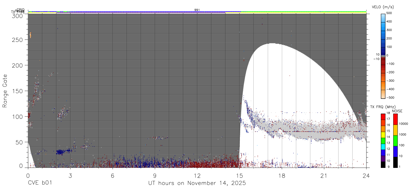The height and width of the screenshot is (190, 412).
Task: Click the "Range Gate" y-axis title
Action: (x=5, y=91)
